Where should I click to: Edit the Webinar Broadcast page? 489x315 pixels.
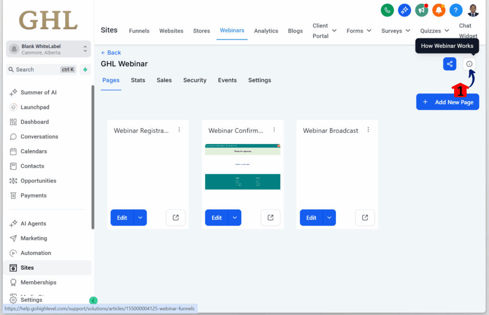(311, 218)
